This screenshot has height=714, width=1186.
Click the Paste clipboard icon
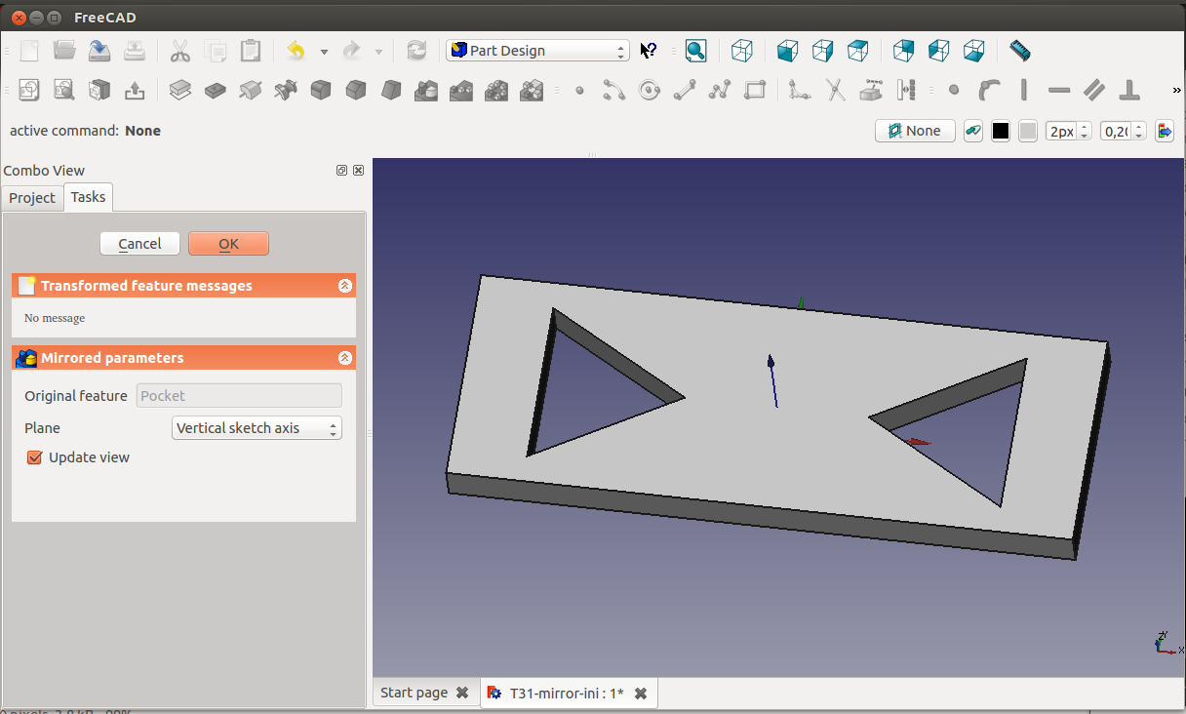click(251, 51)
